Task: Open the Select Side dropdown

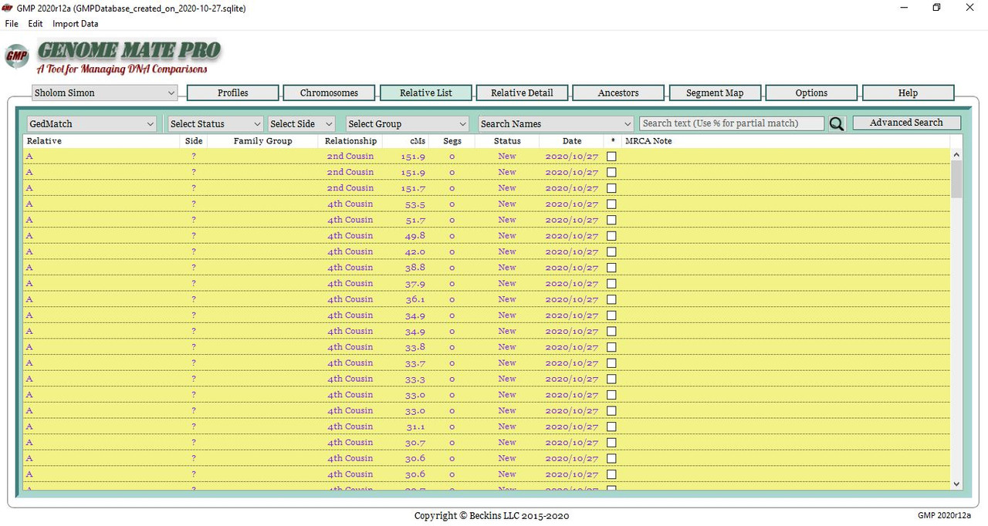Action: [x=301, y=123]
